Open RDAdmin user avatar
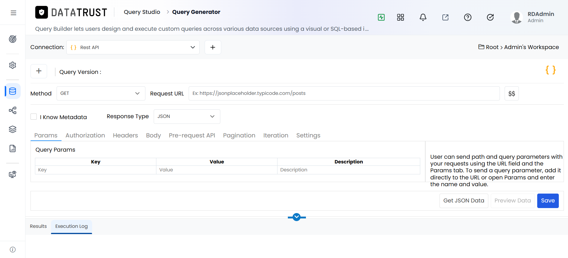The height and width of the screenshot is (258, 568). (x=517, y=17)
